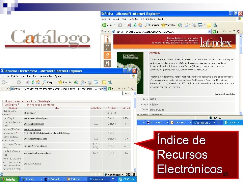Screen dimensions: 243x182
Task: Open Ayuda menu in Ficha window
Action: click(x=161, y=19)
